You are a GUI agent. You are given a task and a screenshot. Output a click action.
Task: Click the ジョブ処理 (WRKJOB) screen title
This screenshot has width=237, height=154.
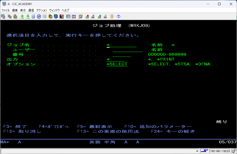121,26
